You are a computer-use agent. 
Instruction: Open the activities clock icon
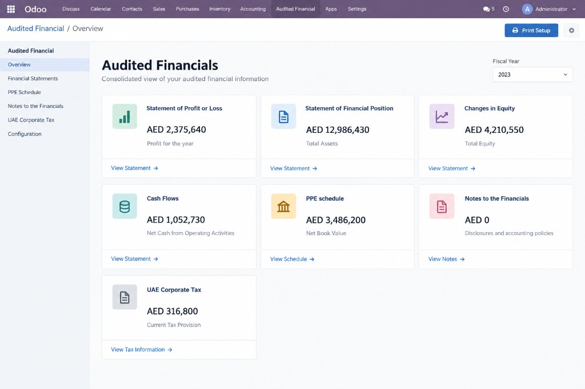[506, 9]
